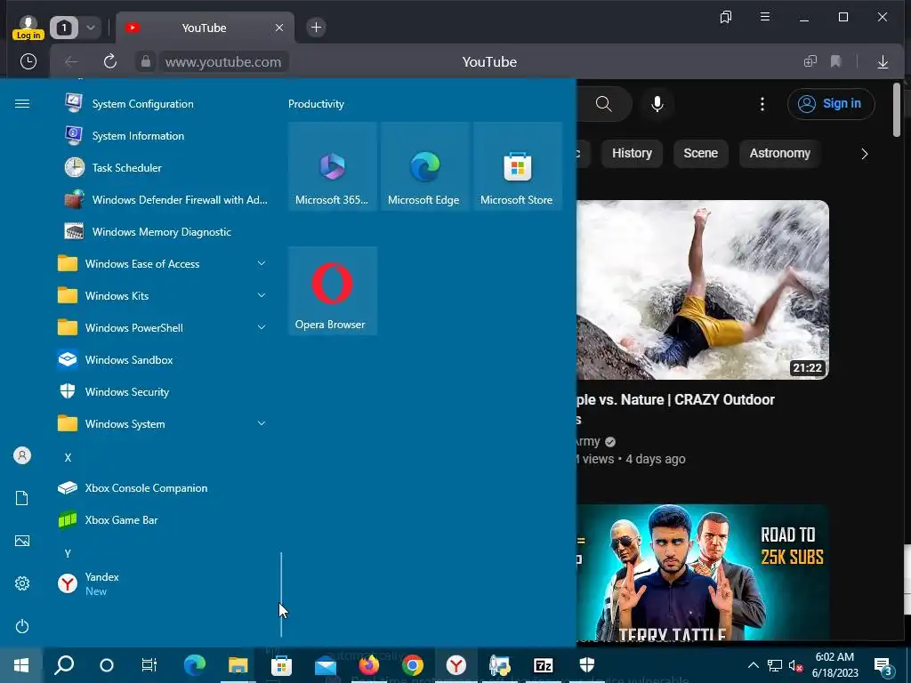Activate YouTube voice search microphone
This screenshot has width=911, height=683.
(x=657, y=104)
